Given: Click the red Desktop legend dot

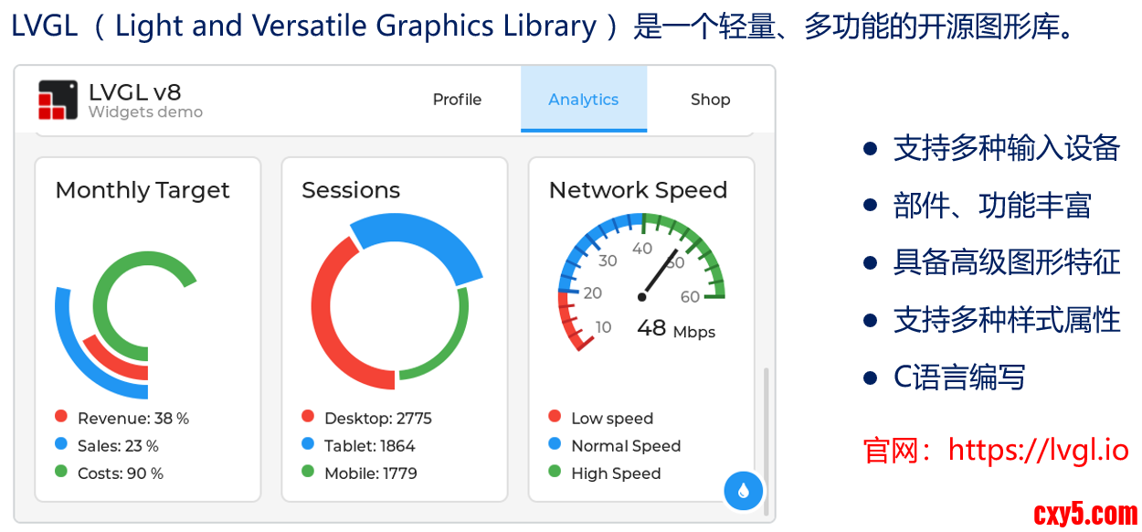Looking at the screenshot, I should (x=308, y=417).
